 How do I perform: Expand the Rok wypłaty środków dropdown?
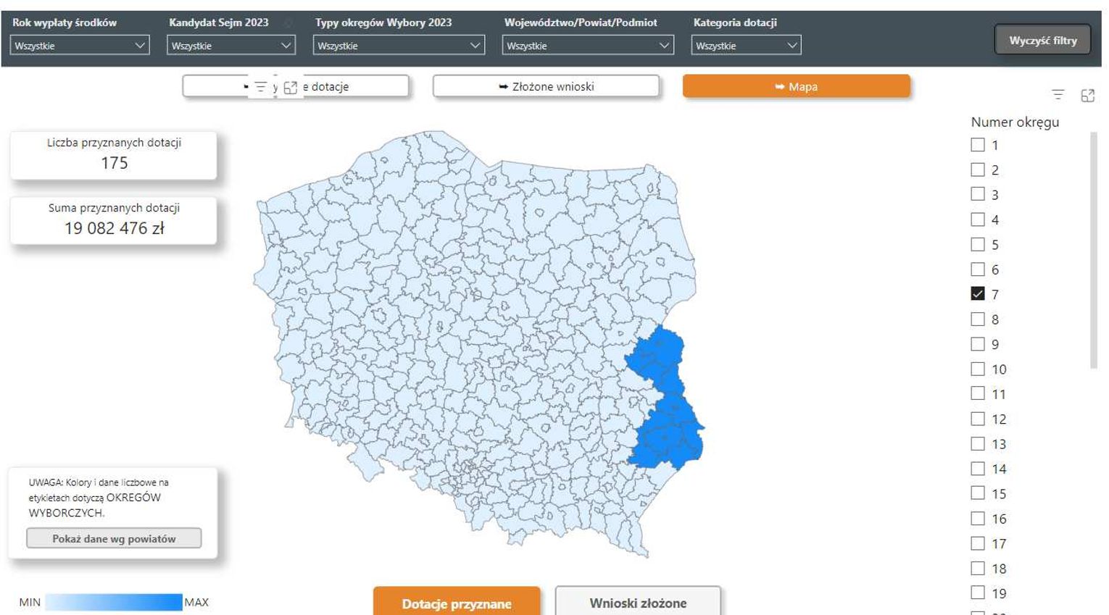click(x=80, y=46)
